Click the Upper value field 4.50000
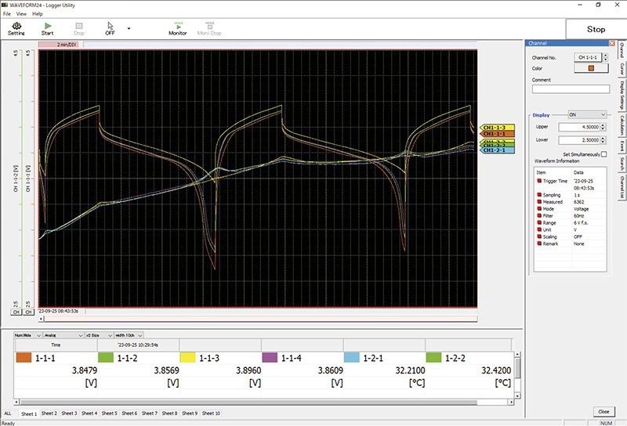Viewport: 627px width, 426px height. tap(579, 127)
